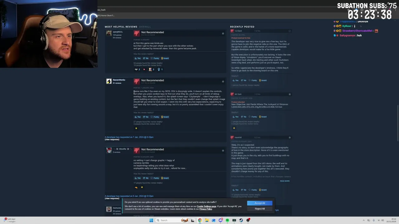The height and width of the screenshot is (224, 399).
Task: Reject All cookies
Action: point(260,209)
